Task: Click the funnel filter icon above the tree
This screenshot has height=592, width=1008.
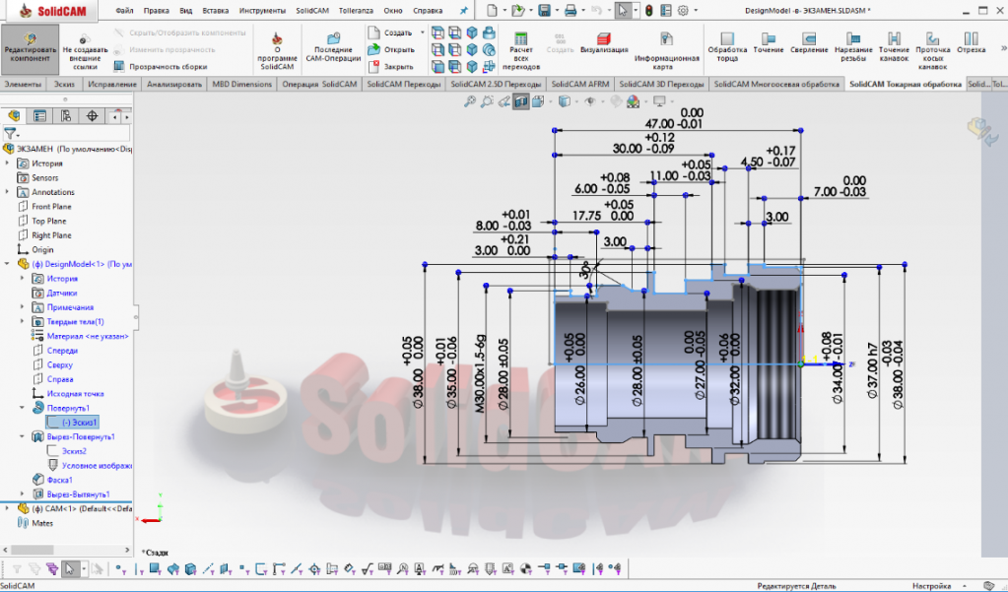Action: (10, 134)
